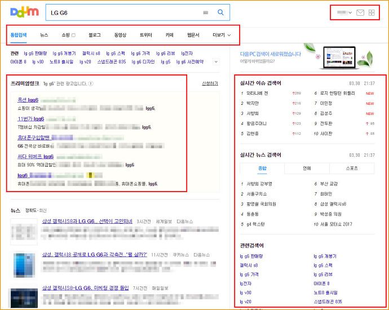Sort news results by 정확도
The width and height of the screenshot is (389, 310).
[x=31, y=210]
